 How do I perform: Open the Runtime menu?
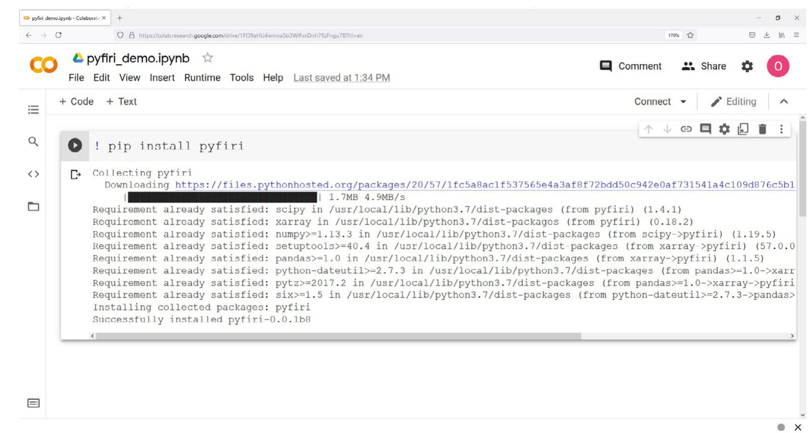pos(202,78)
